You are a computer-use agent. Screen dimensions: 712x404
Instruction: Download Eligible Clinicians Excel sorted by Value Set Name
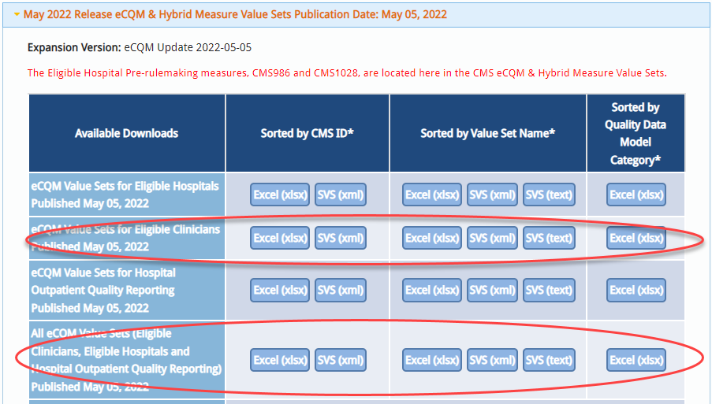click(x=432, y=238)
